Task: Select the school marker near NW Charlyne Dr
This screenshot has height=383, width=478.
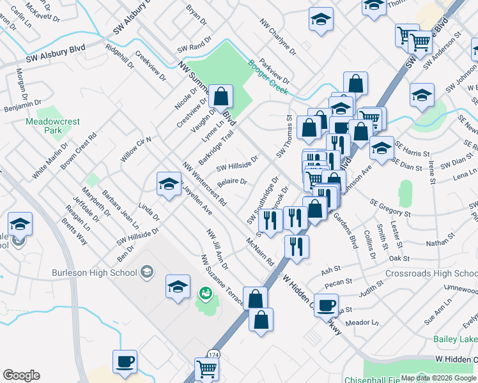Action: [x=321, y=20]
